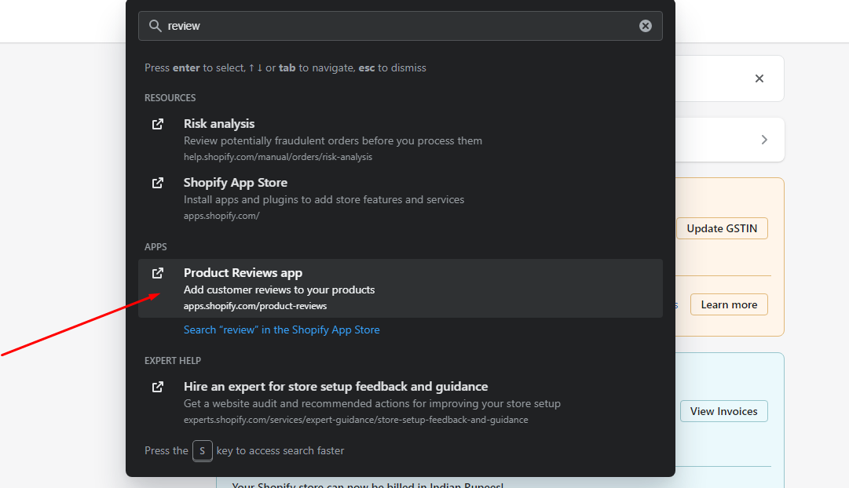
Task: Open View Invoices button
Action: click(724, 411)
